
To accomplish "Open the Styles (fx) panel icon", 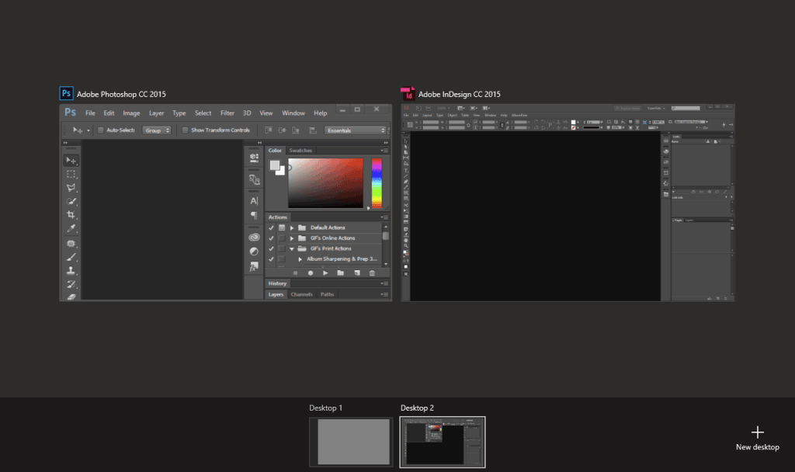I will click(x=254, y=266).
